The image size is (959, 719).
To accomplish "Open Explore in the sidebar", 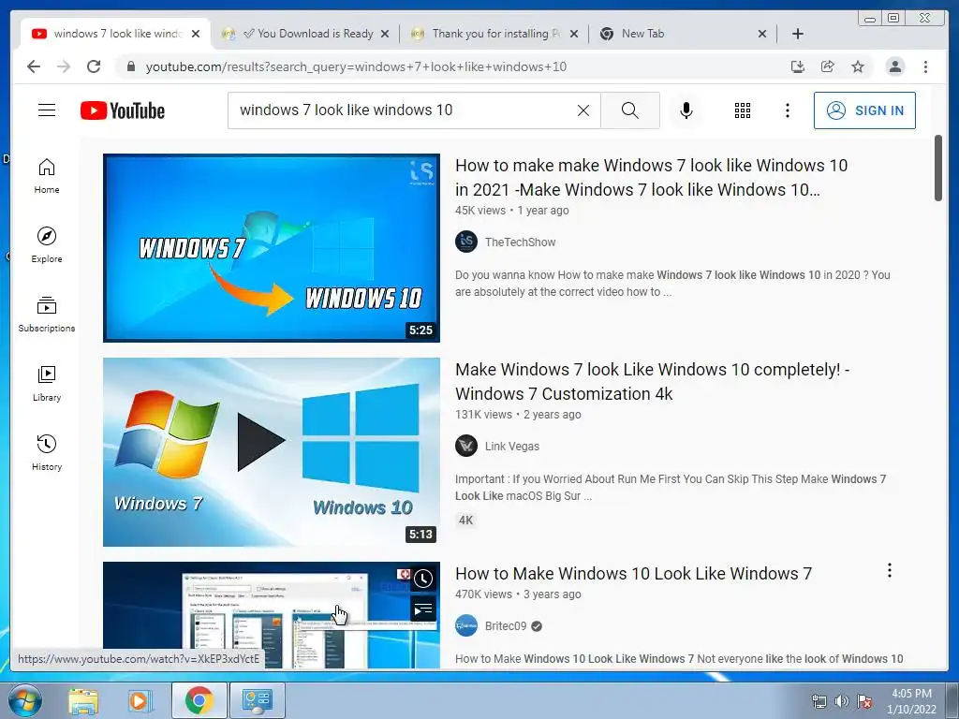I will pos(47,244).
